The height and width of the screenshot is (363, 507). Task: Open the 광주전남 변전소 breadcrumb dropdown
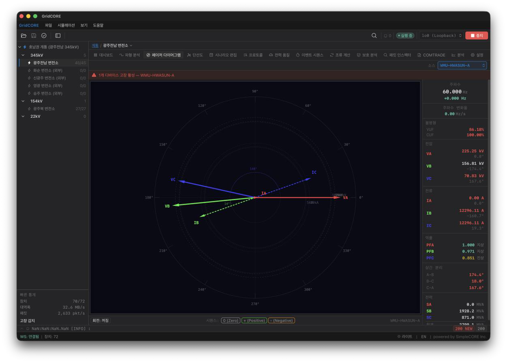pyautogui.click(x=118, y=45)
